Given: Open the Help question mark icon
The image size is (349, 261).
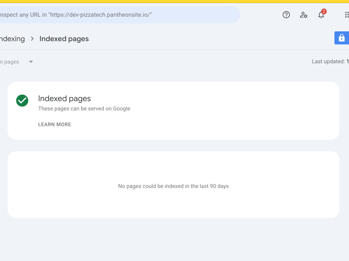Looking at the screenshot, I should click(x=286, y=15).
